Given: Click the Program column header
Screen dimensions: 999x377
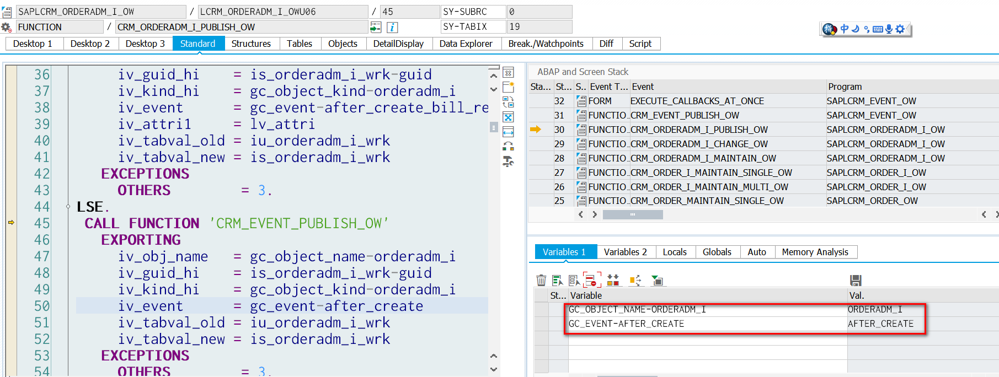Looking at the screenshot, I should [912, 87].
